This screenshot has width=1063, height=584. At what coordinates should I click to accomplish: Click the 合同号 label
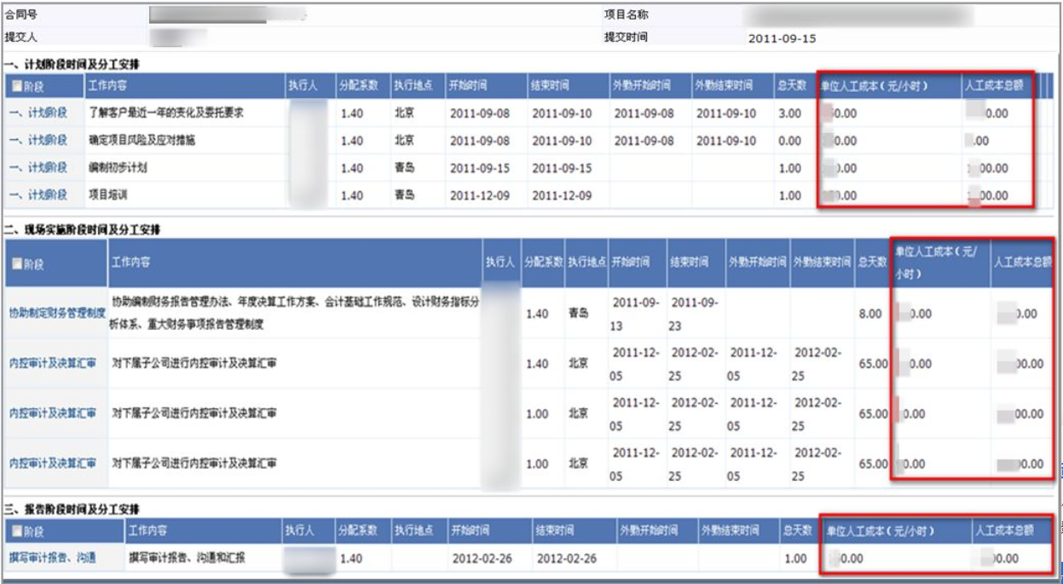[x=21, y=15]
